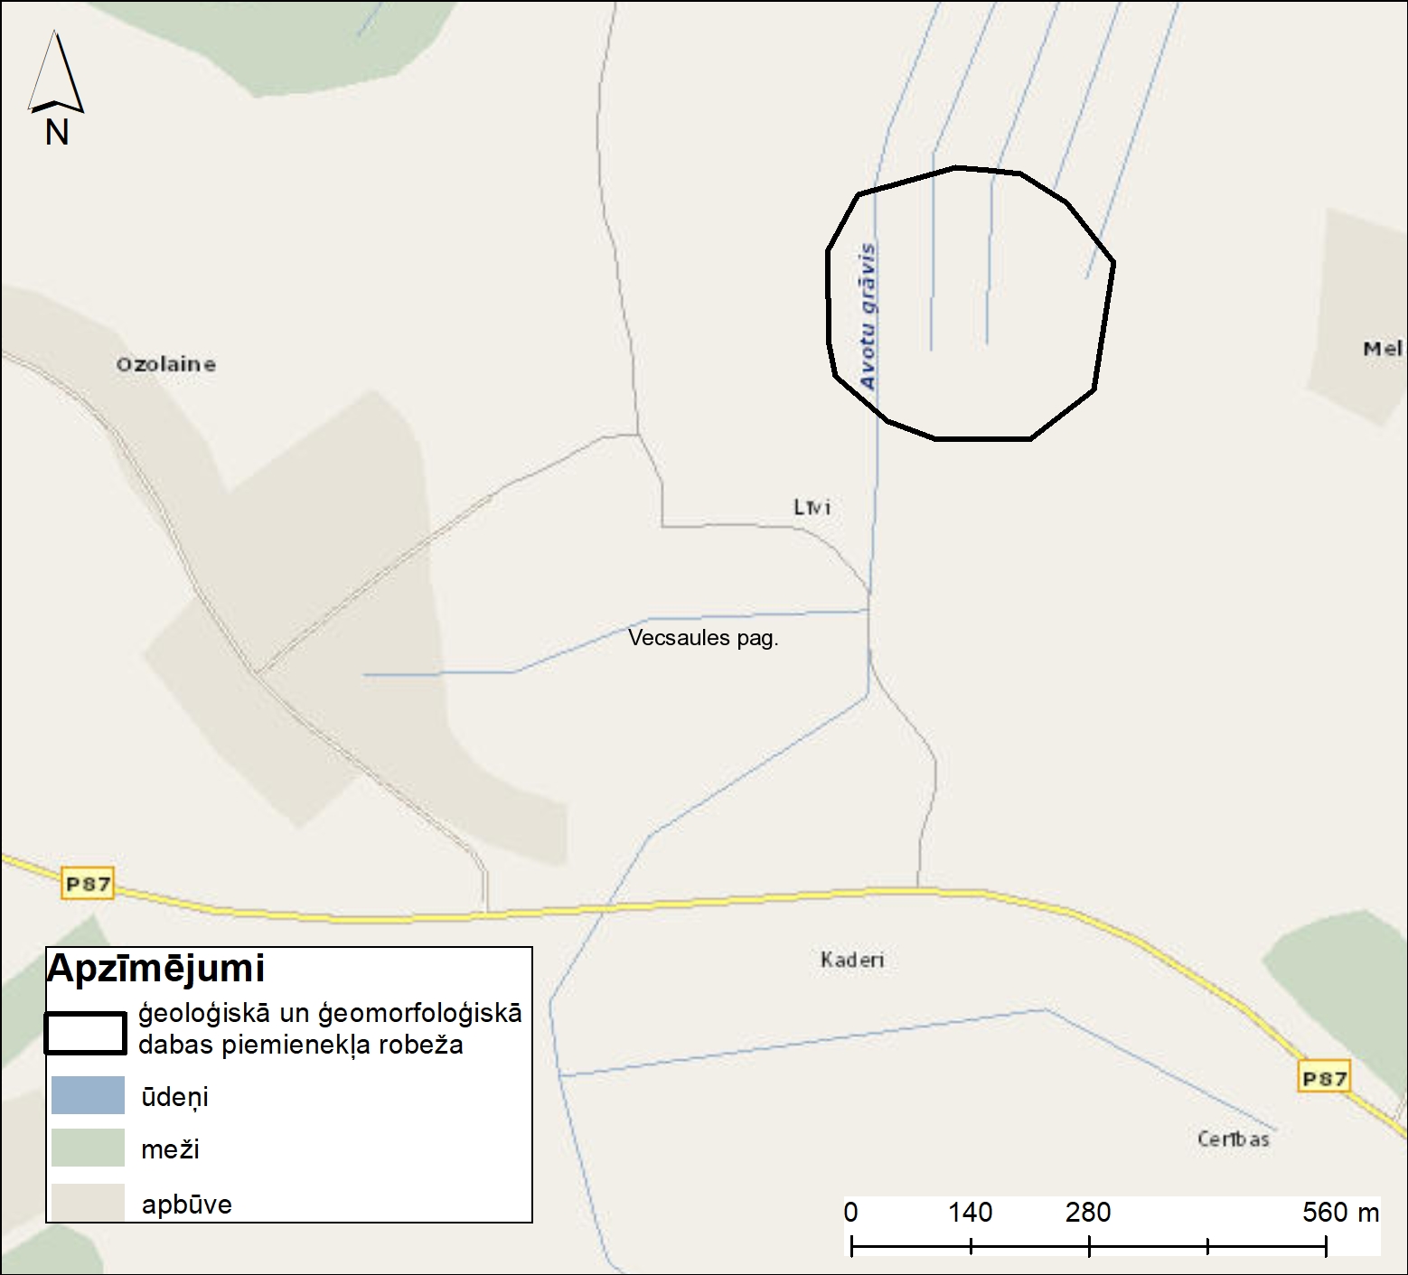Click the right P87 road shield
1408x1275 pixels.
coord(1324,1077)
